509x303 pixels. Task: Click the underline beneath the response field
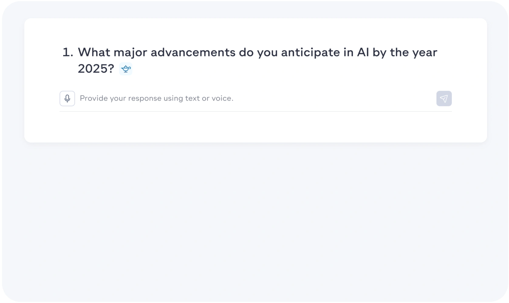[255, 112]
